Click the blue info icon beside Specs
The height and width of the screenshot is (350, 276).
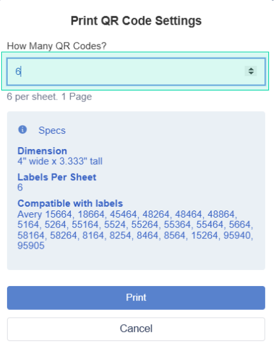(23, 129)
